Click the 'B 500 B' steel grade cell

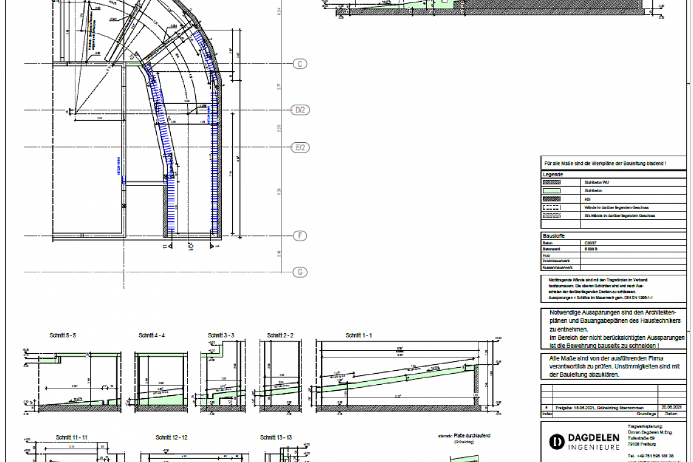pos(591,249)
